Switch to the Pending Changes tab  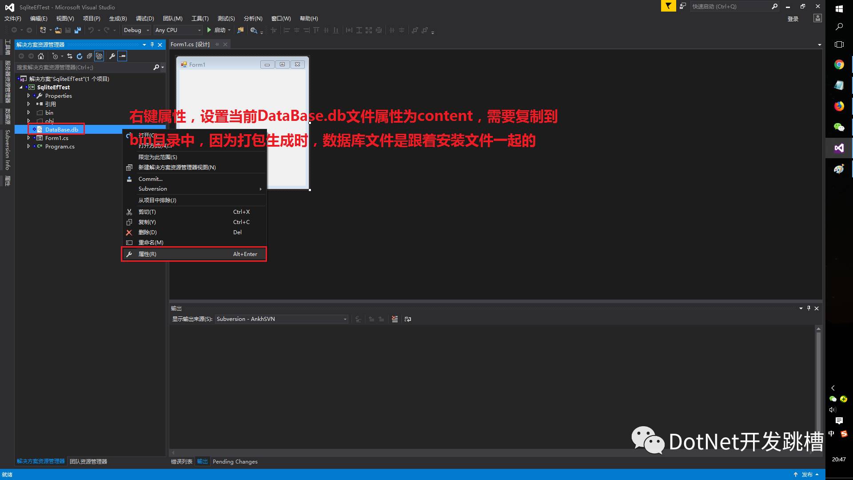pos(235,461)
